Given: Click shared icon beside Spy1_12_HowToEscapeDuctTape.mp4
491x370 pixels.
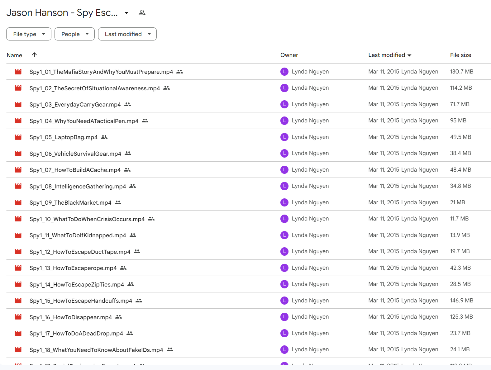Looking at the screenshot, I should pos(137,252).
